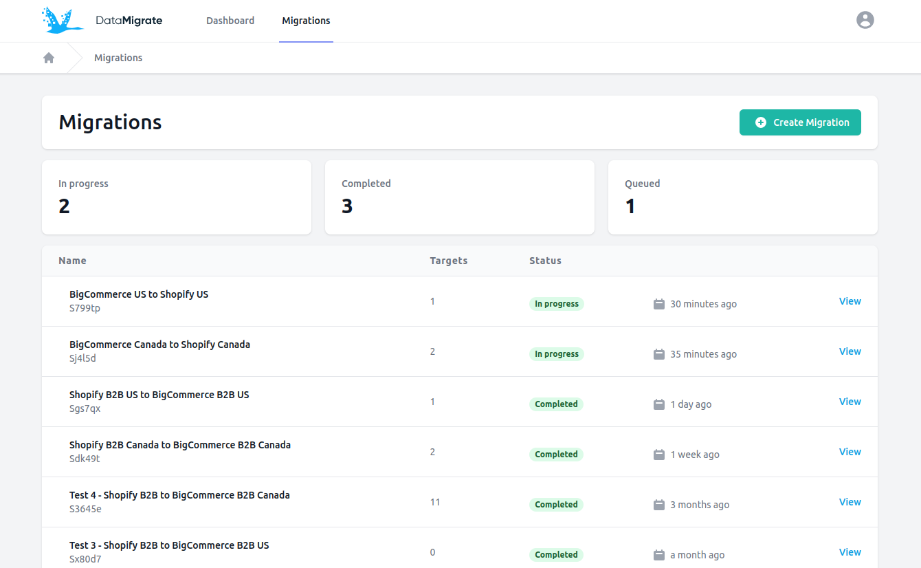Click In progress badge for S799tp row
921x568 pixels.
tap(557, 304)
